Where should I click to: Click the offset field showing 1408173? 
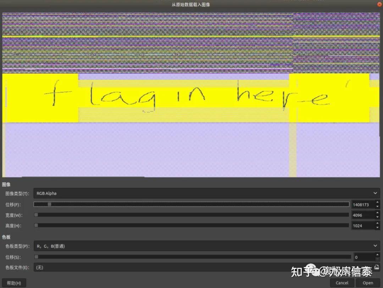[362, 204]
